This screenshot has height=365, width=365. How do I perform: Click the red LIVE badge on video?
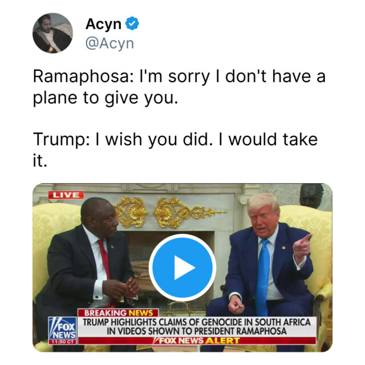[x=66, y=195]
